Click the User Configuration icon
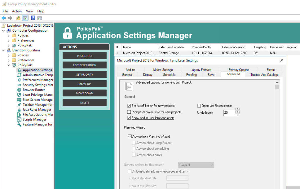300x189 pixels. click(9, 50)
